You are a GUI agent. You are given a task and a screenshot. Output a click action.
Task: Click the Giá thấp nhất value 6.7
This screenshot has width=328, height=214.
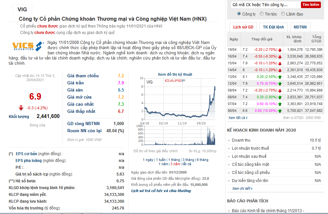point(121,112)
